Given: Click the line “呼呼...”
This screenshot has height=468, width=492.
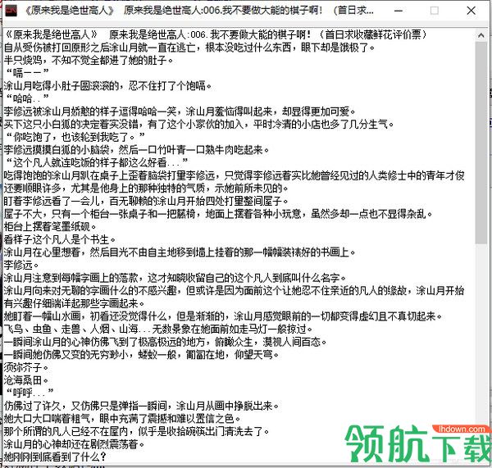Looking at the screenshot, I should 30,393.
